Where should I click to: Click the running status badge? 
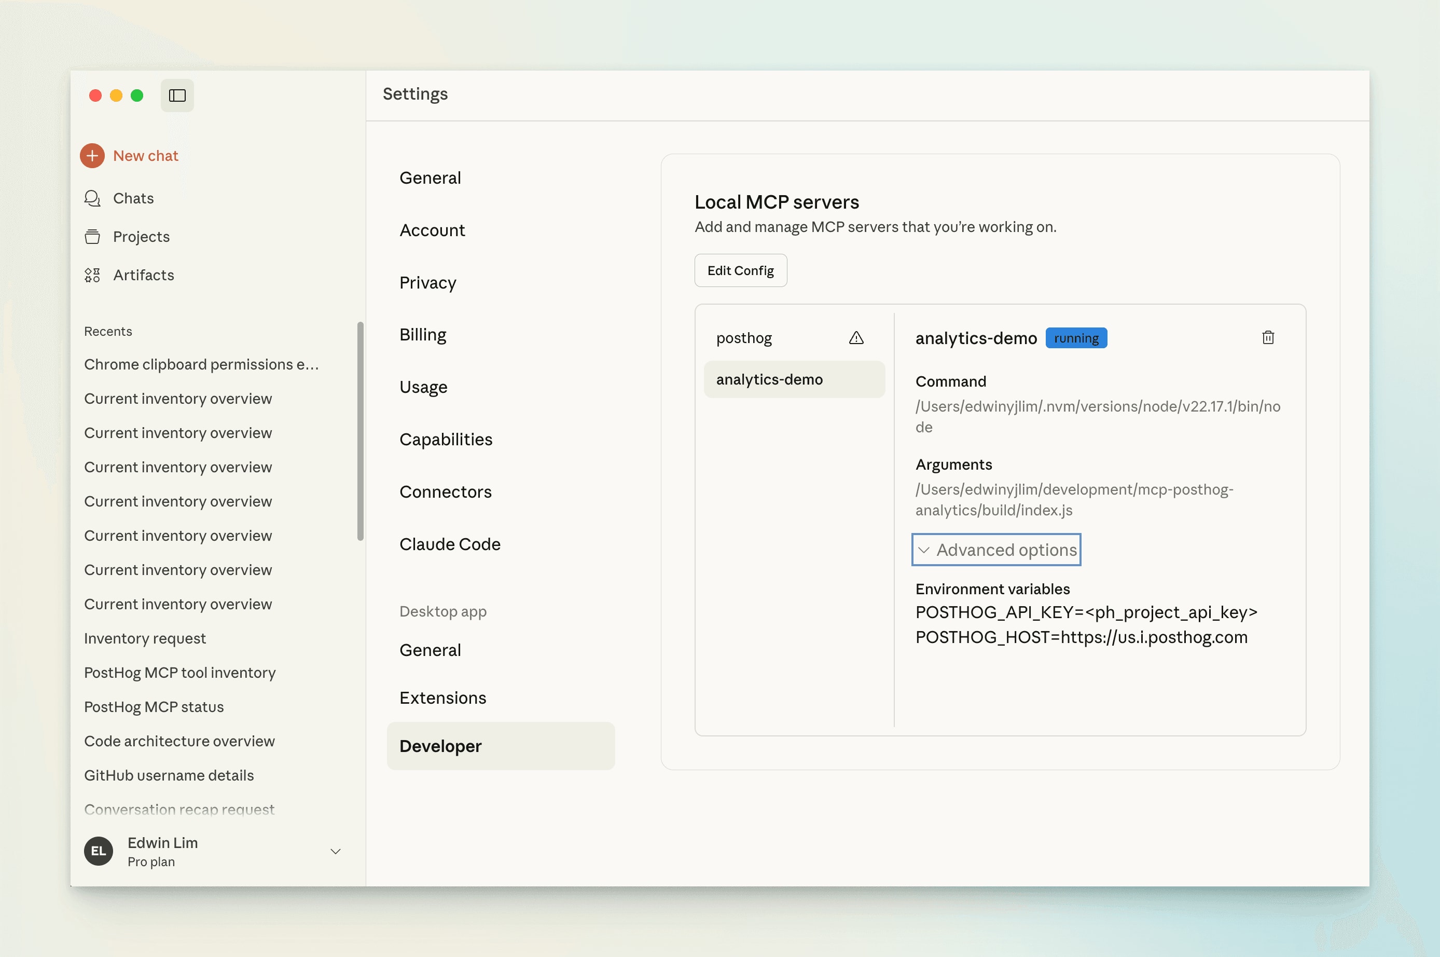[1076, 337]
